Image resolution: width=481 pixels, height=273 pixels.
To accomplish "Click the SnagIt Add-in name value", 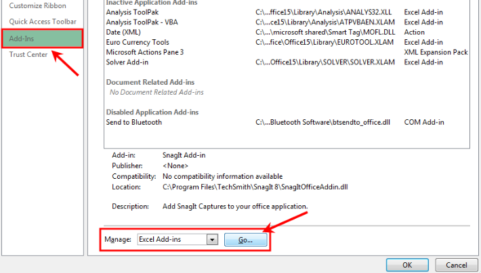I will pyautogui.click(x=184, y=155).
